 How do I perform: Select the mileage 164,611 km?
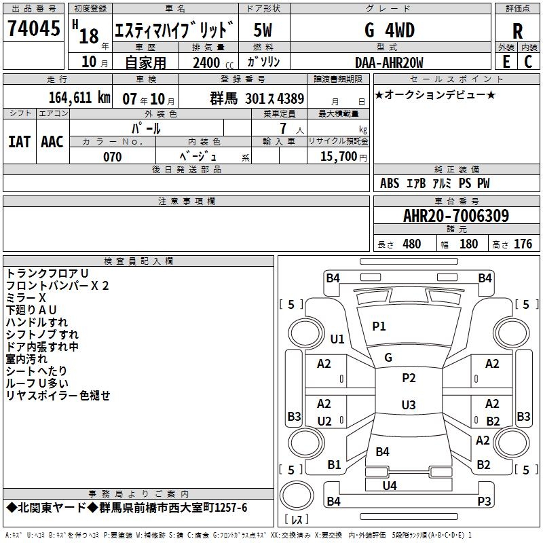click(x=79, y=98)
